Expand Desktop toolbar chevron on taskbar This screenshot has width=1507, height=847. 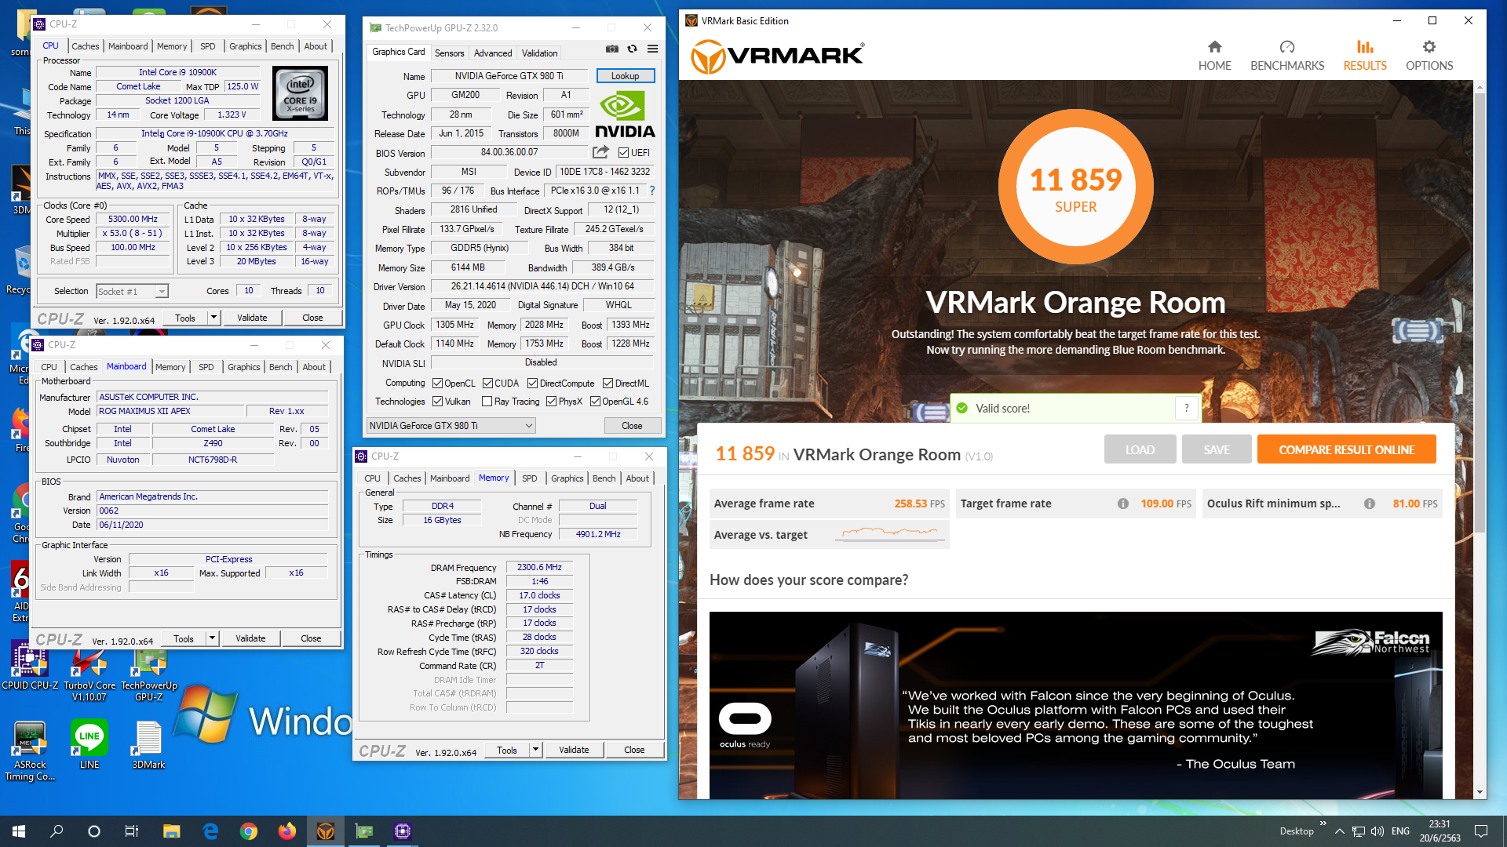[1323, 823]
